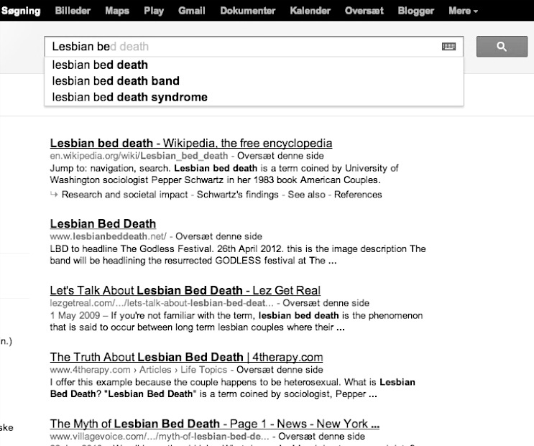The image size is (534, 446).
Task: Open Maps from top bar
Action: click(117, 11)
